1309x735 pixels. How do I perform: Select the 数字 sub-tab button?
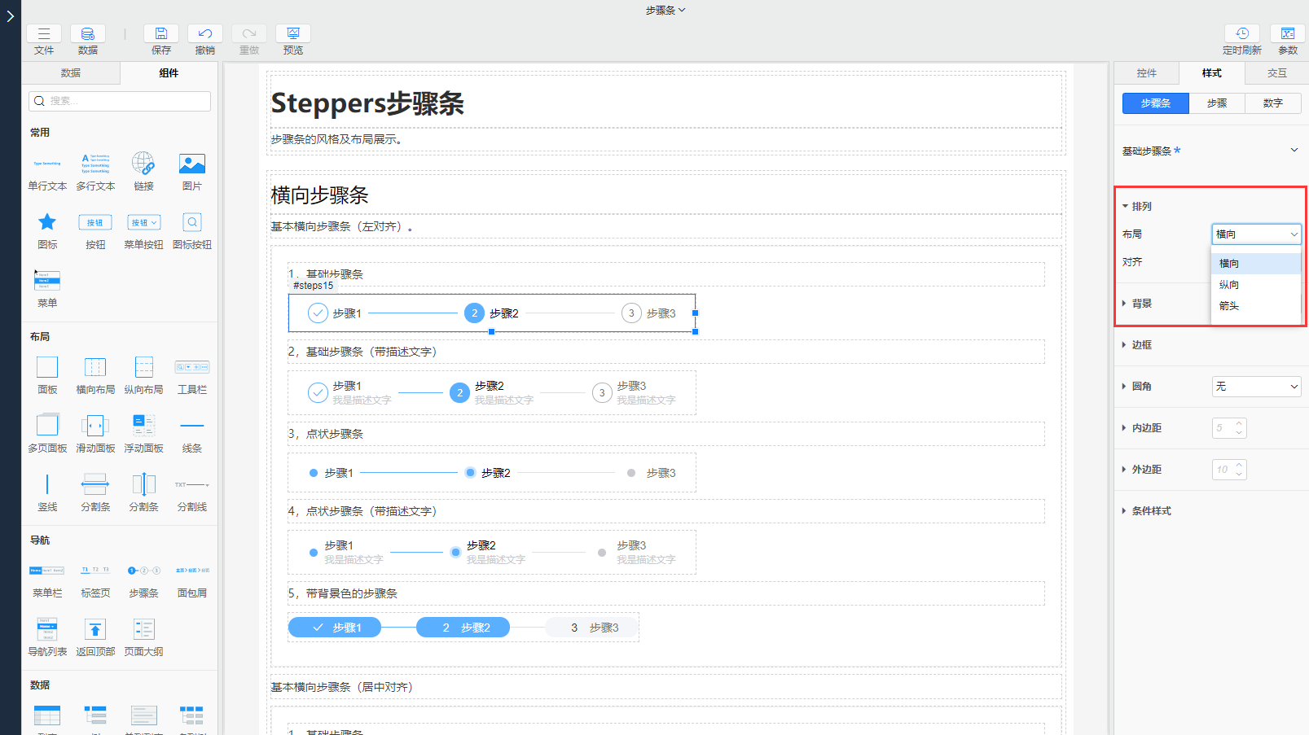tap(1272, 103)
